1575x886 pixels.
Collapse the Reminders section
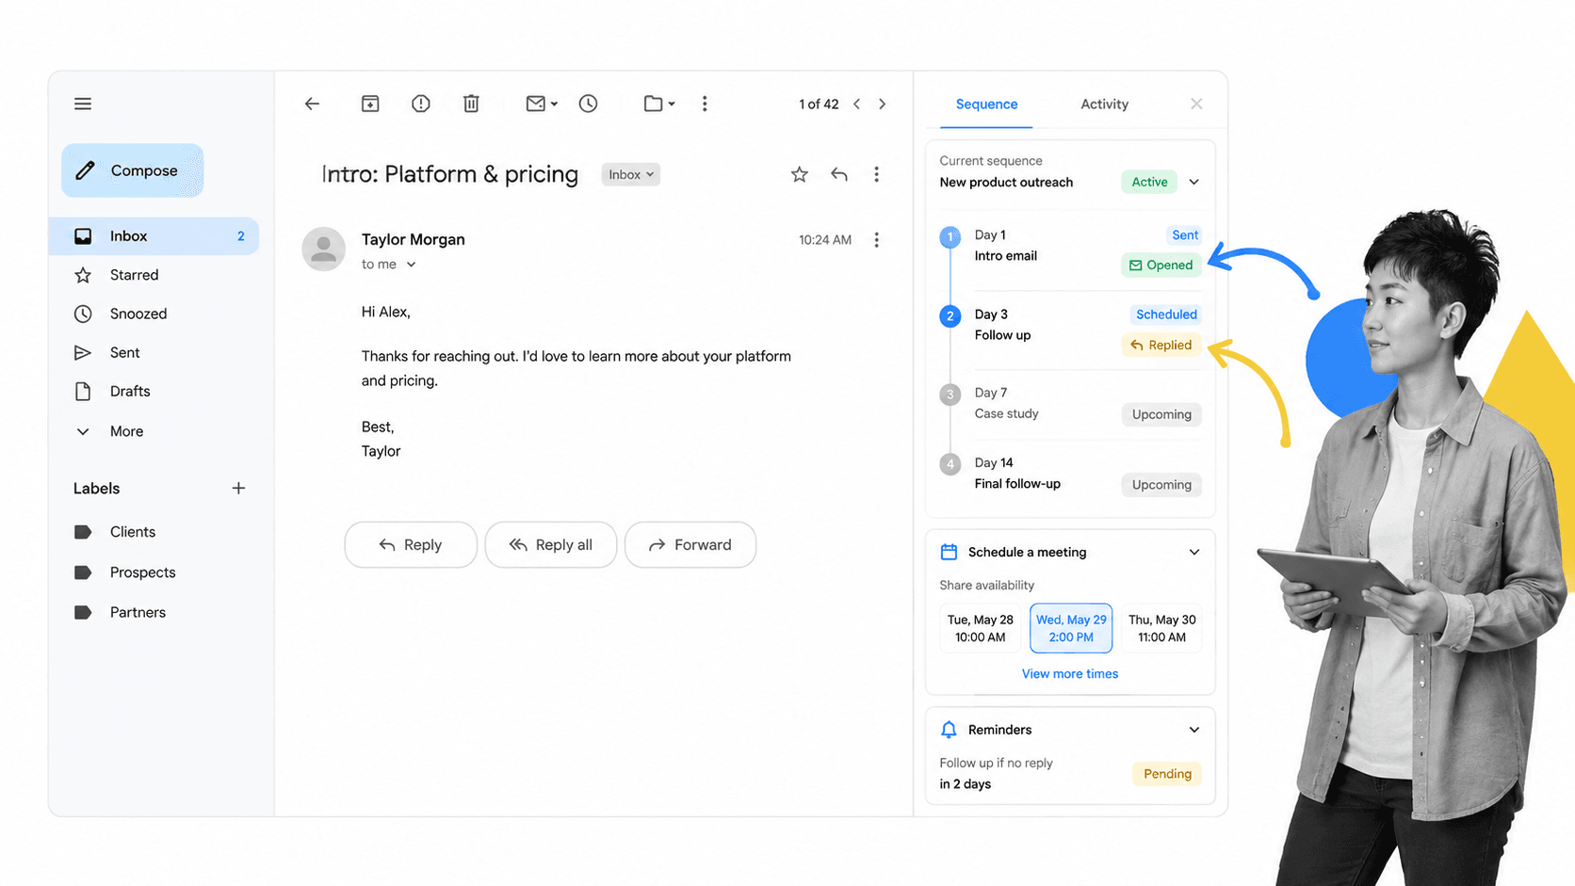tap(1194, 730)
